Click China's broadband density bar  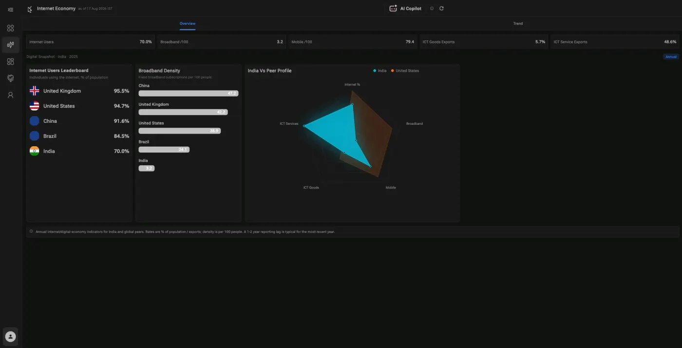(189, 93)
